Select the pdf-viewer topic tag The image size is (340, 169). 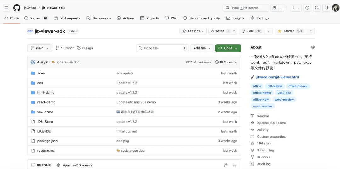click(x=275, y=86)
